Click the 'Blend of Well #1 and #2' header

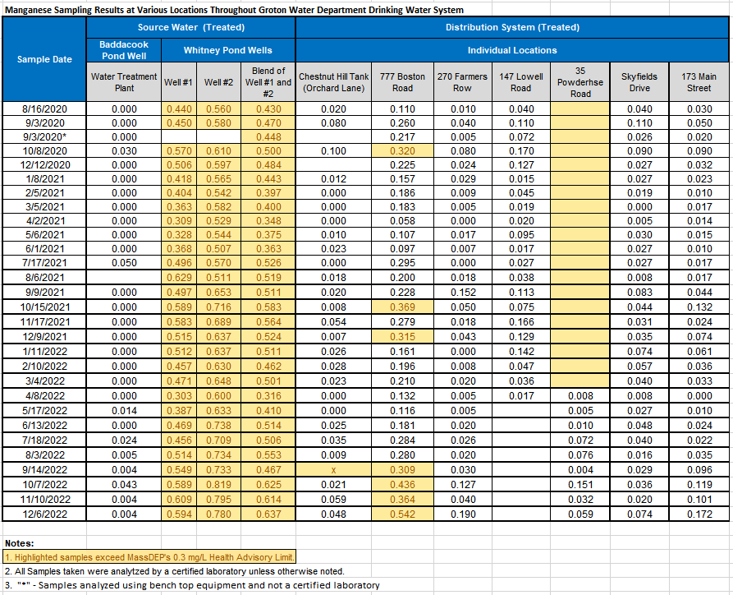point(268,82)
